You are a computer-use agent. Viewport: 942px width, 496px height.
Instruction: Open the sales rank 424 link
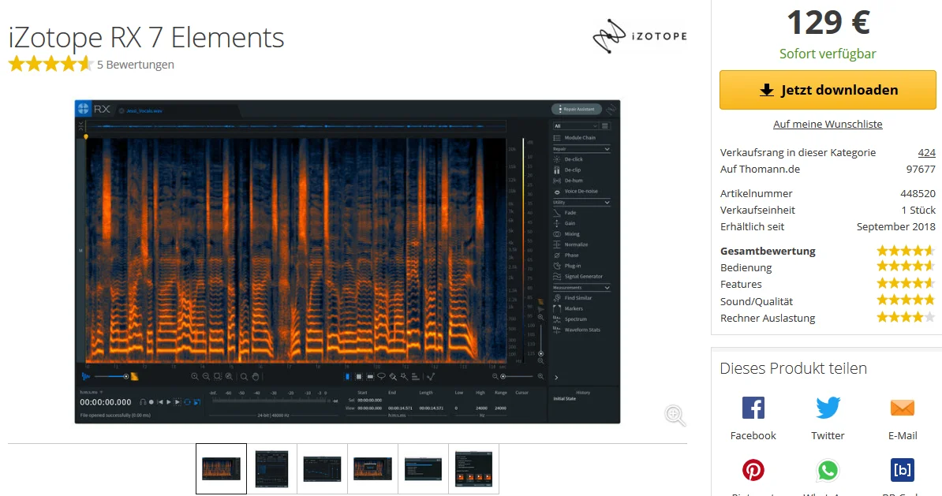(x=926, y=152)
